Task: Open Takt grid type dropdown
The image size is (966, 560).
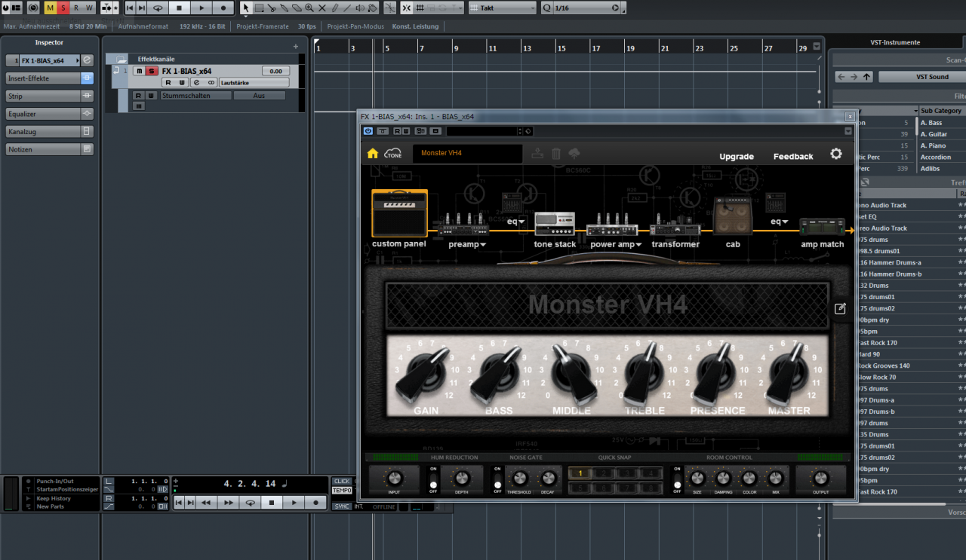Action: [502, 8]
